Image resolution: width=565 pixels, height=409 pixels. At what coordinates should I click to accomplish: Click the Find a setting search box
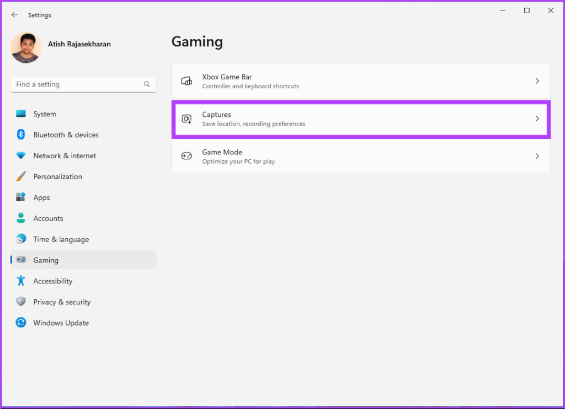point(77,84)
